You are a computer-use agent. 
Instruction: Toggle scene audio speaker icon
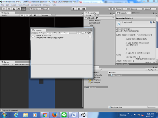click(x=31, y=15)
